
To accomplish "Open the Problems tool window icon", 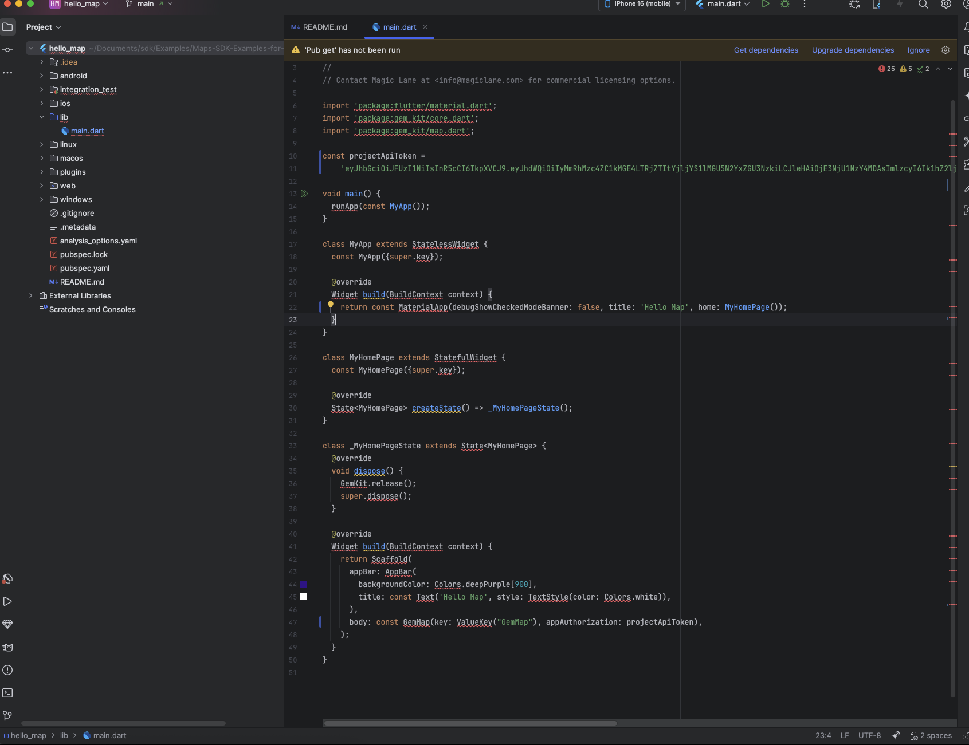I will tap(7, 670).
